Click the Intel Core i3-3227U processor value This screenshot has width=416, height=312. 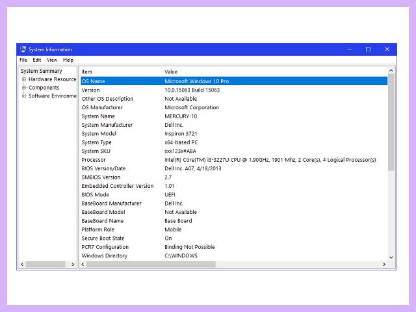coord(270,160)
